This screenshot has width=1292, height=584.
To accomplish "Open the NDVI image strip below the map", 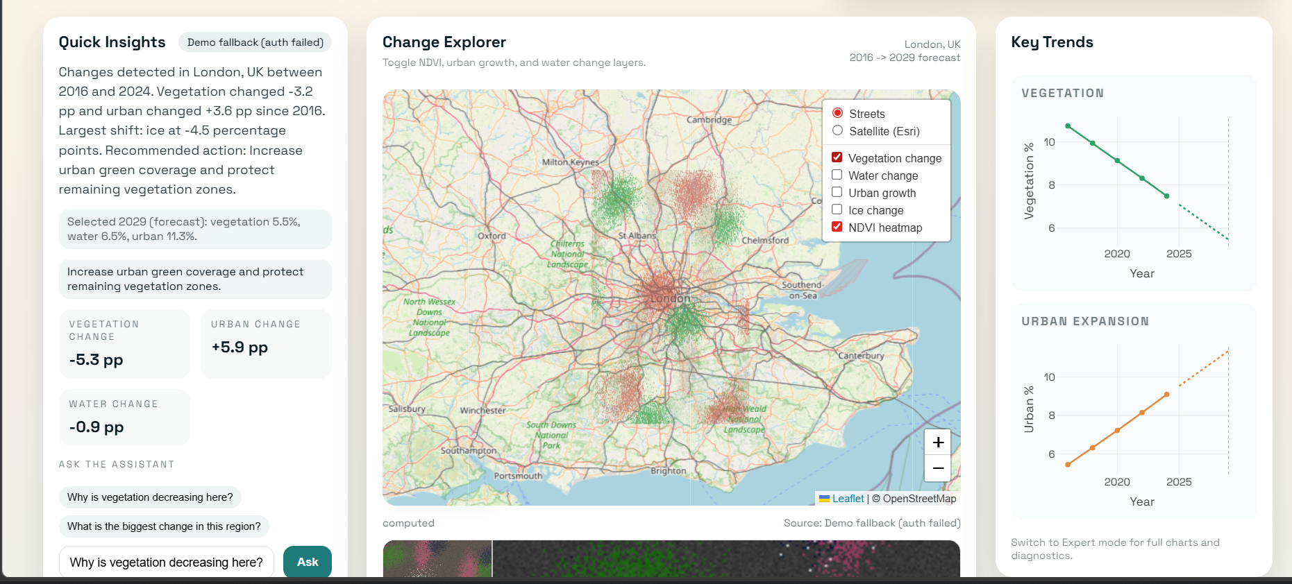I will pyautogui.click(x=671, y=558).
